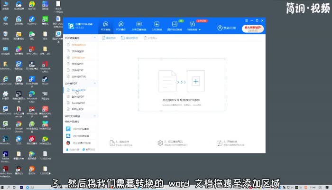Select Excel转PDF in the sidebar
Viewport: 332px width, 190px height.
(78, 103)
